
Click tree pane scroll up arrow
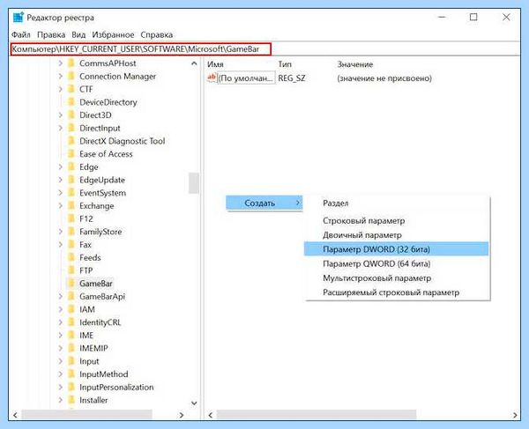194,63
